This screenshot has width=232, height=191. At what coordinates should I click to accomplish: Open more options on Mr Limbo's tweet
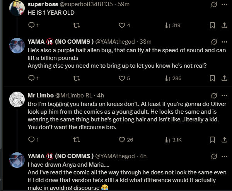[224, 96]
